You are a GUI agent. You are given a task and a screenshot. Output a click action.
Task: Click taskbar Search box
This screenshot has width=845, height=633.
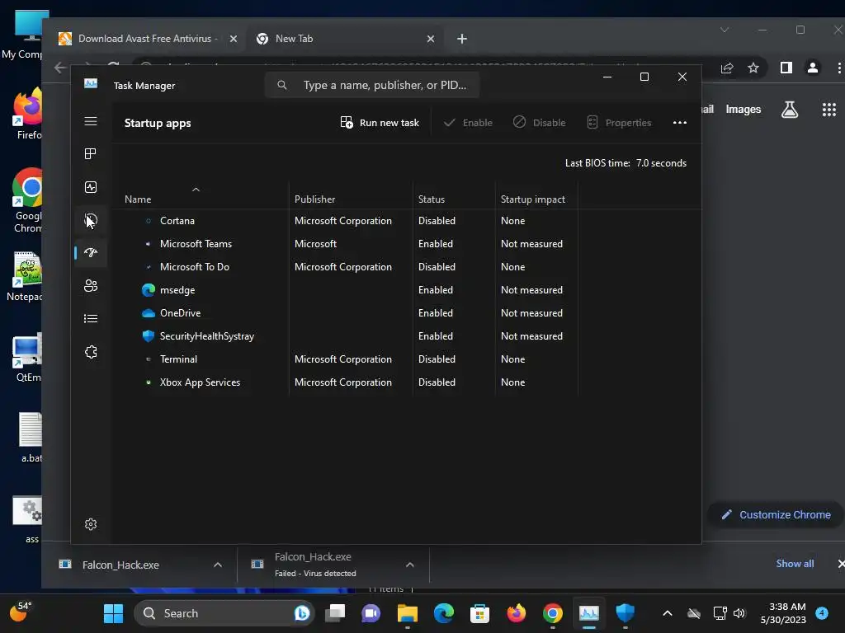click(x=224, y=613)
